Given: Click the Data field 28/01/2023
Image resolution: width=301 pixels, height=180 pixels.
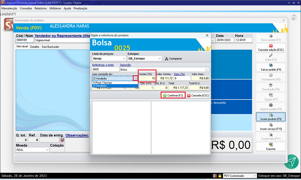Looking at the screenshot, I should click(x=225, y=40).
